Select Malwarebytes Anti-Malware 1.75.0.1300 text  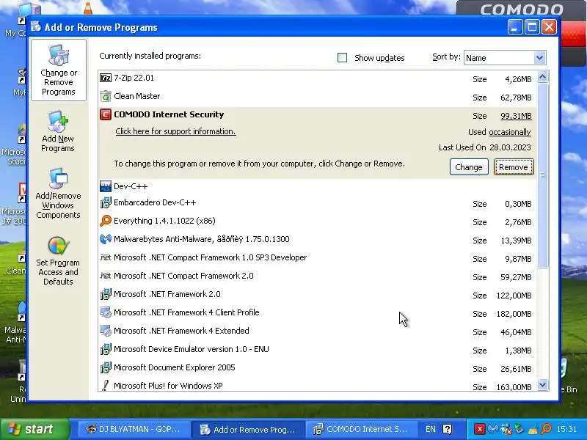coord(201,239)
